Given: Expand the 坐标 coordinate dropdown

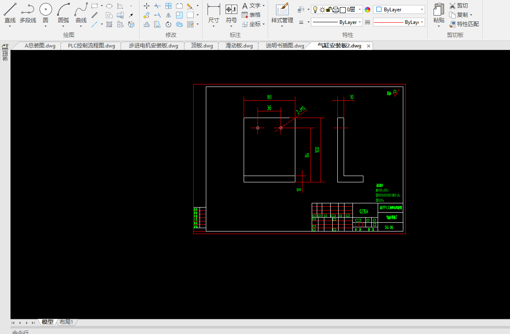Looking at the screenshot, I should click(264, 24).
